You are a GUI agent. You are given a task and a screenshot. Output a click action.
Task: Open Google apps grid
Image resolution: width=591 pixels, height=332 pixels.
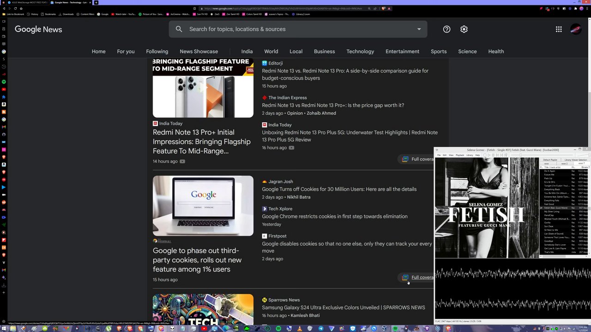[559, 29]
